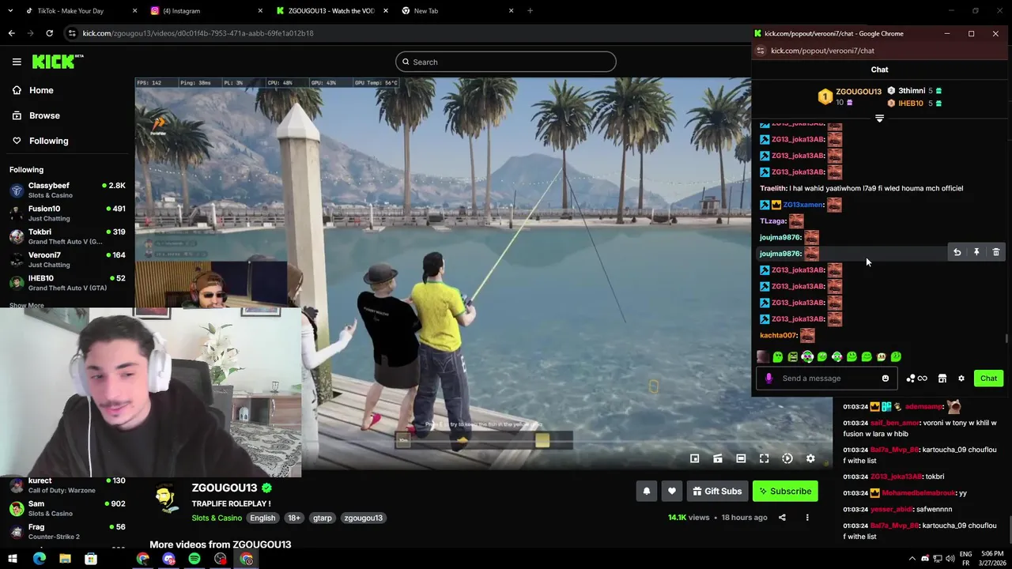Toggle the notification bell for ZGOUGOU13

tap(647, 492)
